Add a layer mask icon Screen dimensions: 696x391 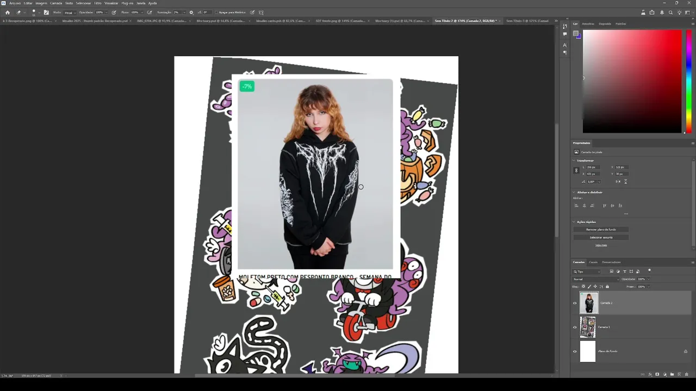pyautogui.click(x=657, y=374)
